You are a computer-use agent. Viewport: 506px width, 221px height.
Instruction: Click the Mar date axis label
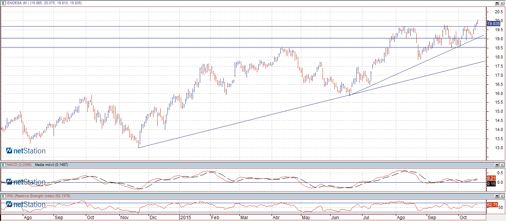point(244,218)
